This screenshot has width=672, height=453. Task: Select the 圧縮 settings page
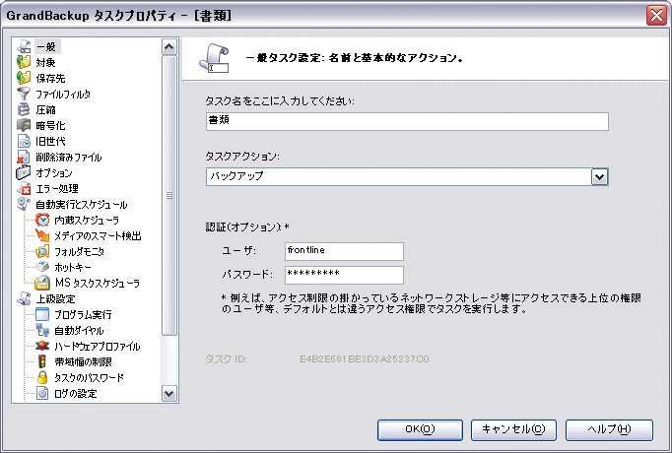pos(45,109)
